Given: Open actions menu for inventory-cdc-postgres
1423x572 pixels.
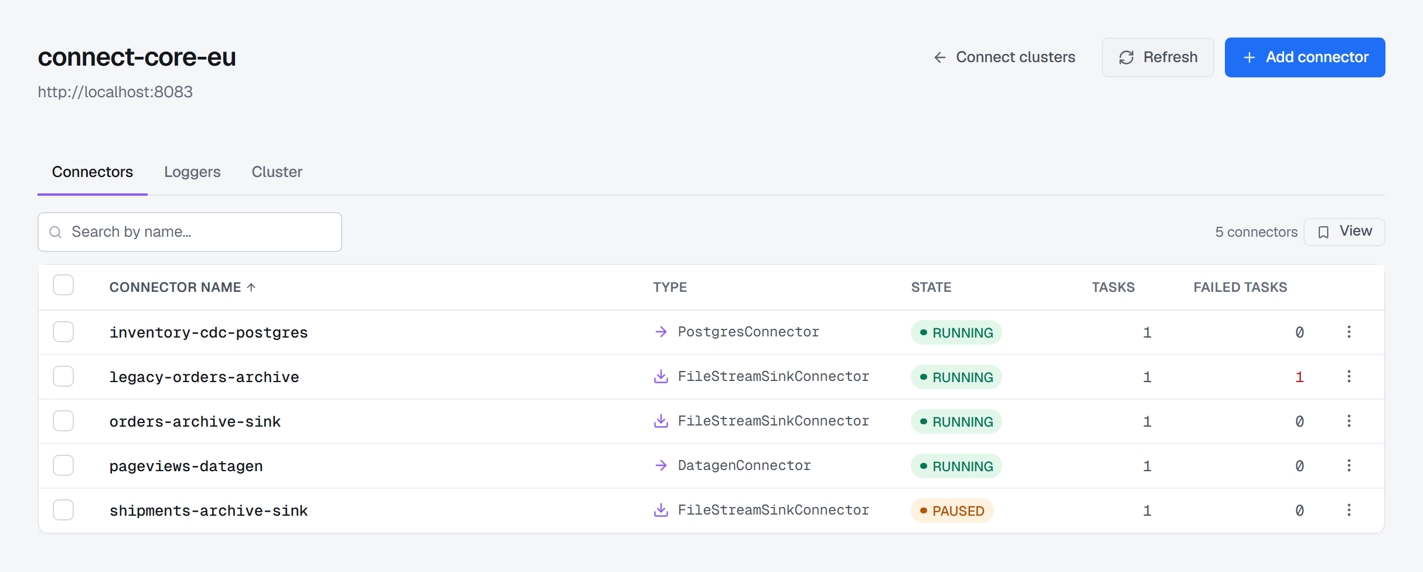Looking at the screenshot, I should (x=1349, y=332).
